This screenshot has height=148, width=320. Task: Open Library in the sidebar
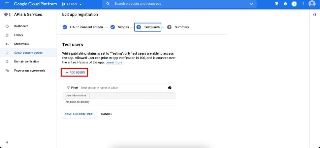click(19, 35)
